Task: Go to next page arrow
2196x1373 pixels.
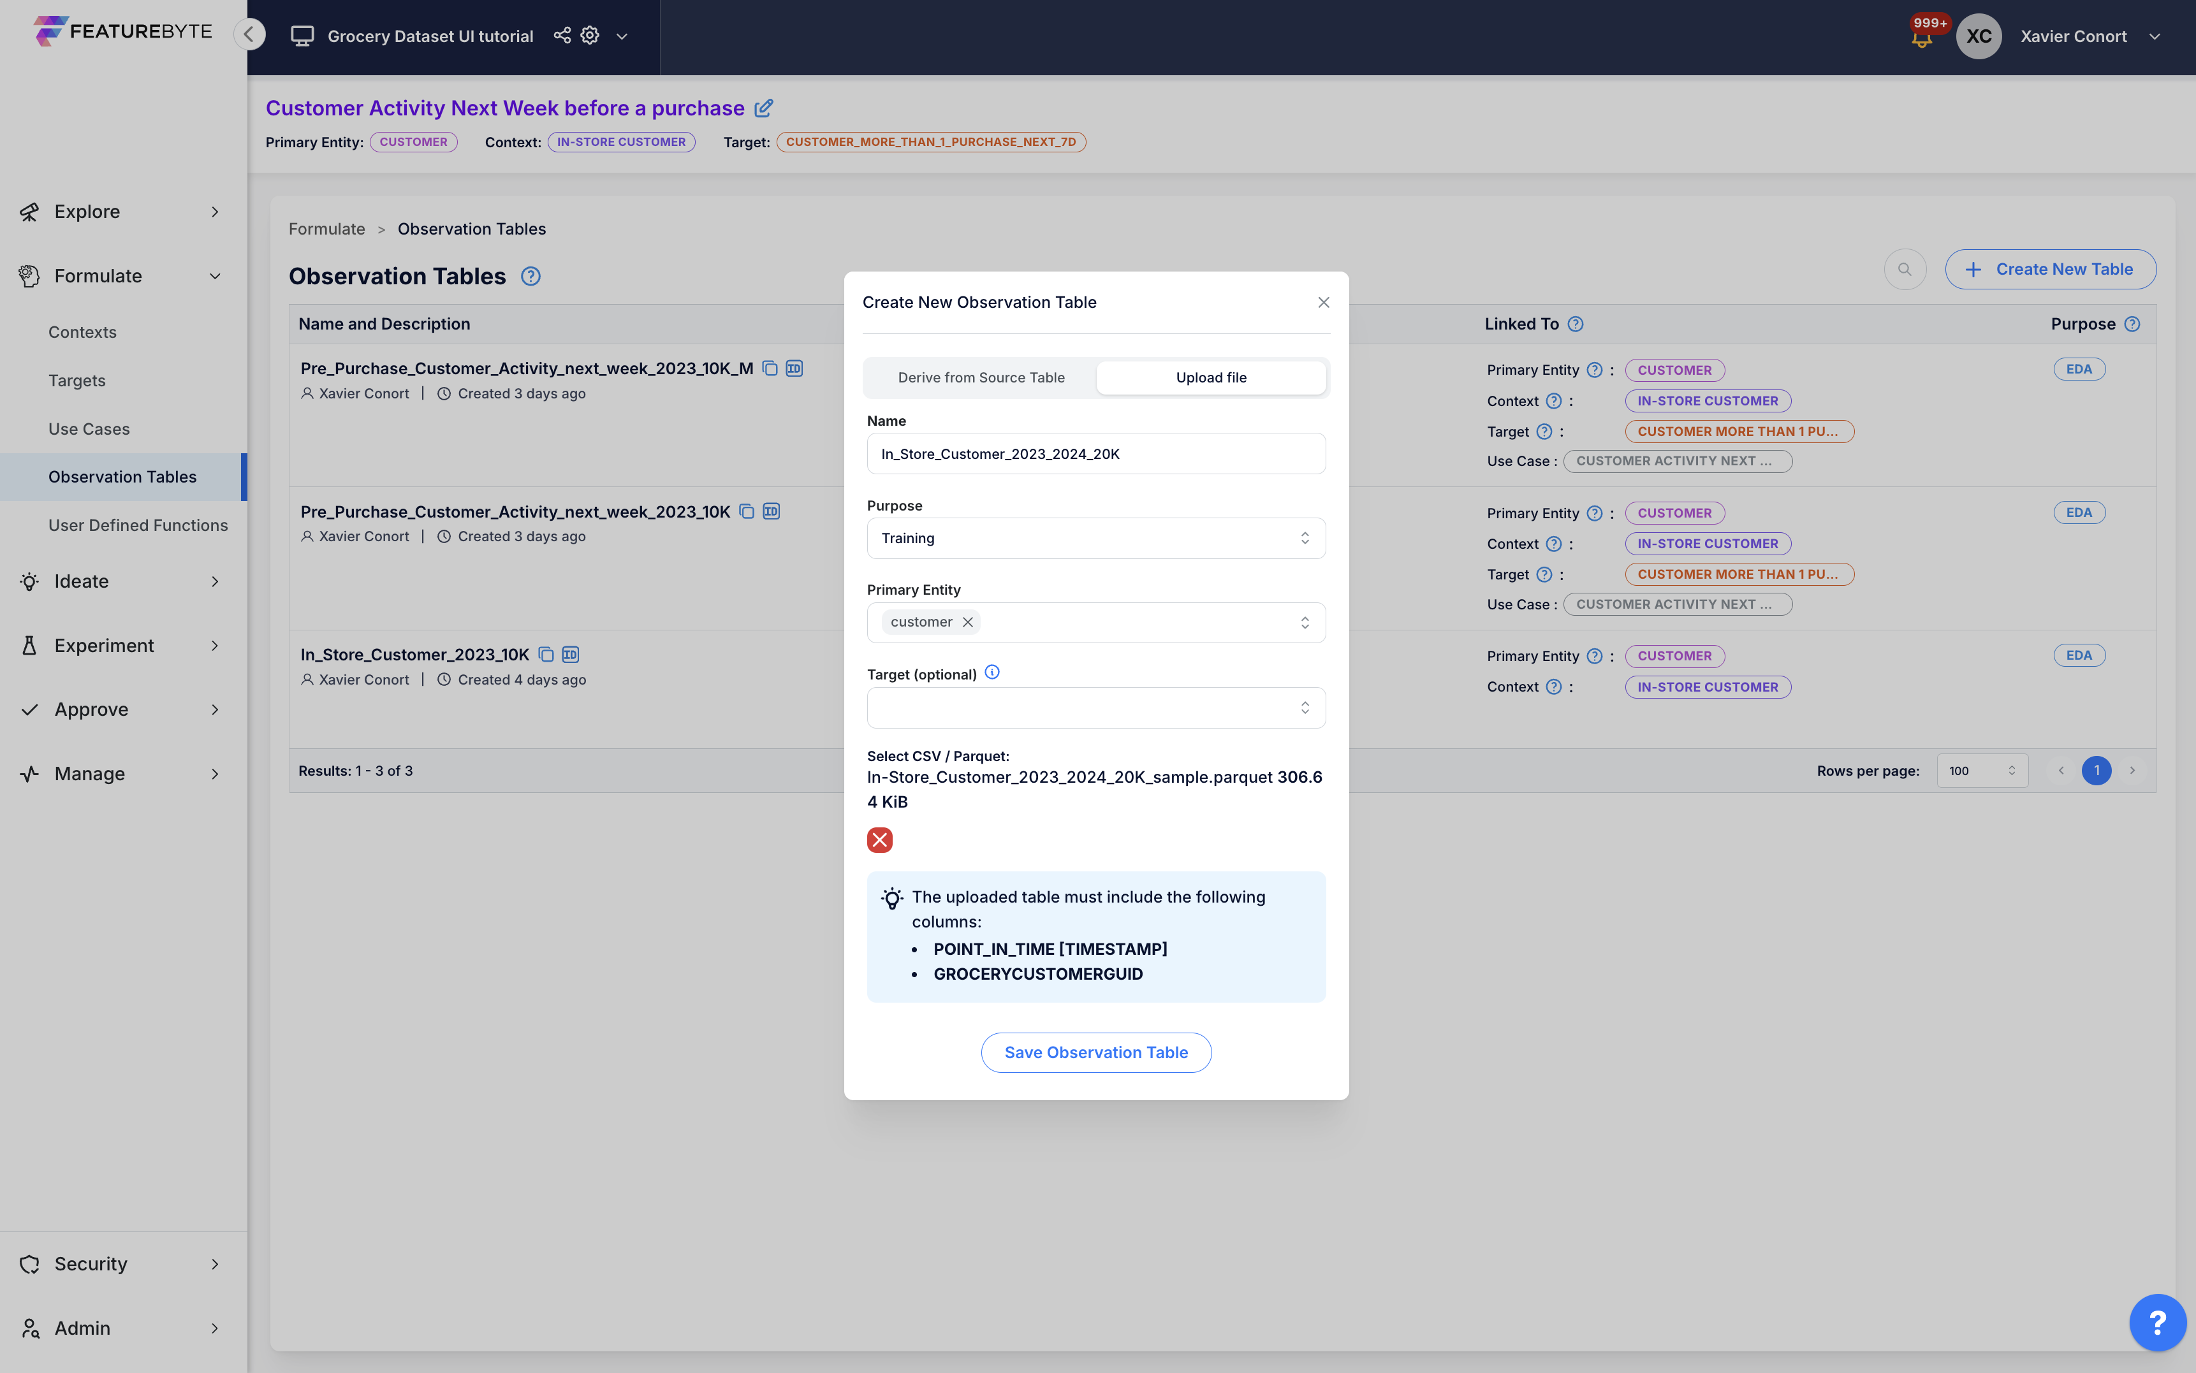Action: [2132, 771]
